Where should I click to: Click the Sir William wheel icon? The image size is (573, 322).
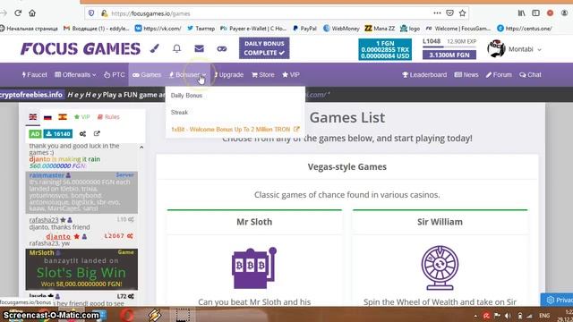pos(440,268)
